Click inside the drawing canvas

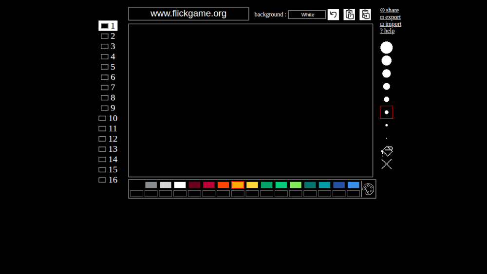point(251,101)
